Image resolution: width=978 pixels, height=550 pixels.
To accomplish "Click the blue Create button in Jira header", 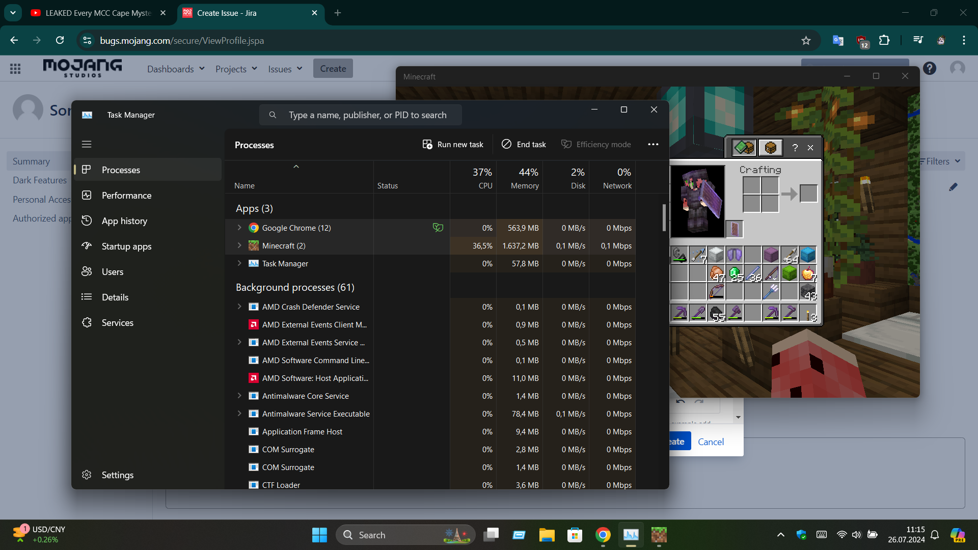I will (333, 69).
